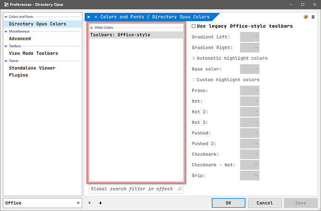Click the Save button
The width and height of the screenshot is (321, 211).
click(301, 203)
